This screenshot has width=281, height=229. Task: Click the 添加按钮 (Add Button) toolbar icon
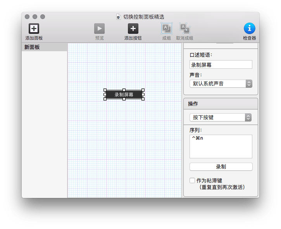[133, 29]
